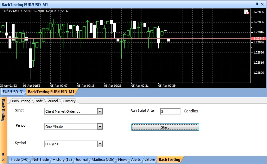
Task: Select the BackTesting EUR/USD-M1 chart tab
Action: 51,92
